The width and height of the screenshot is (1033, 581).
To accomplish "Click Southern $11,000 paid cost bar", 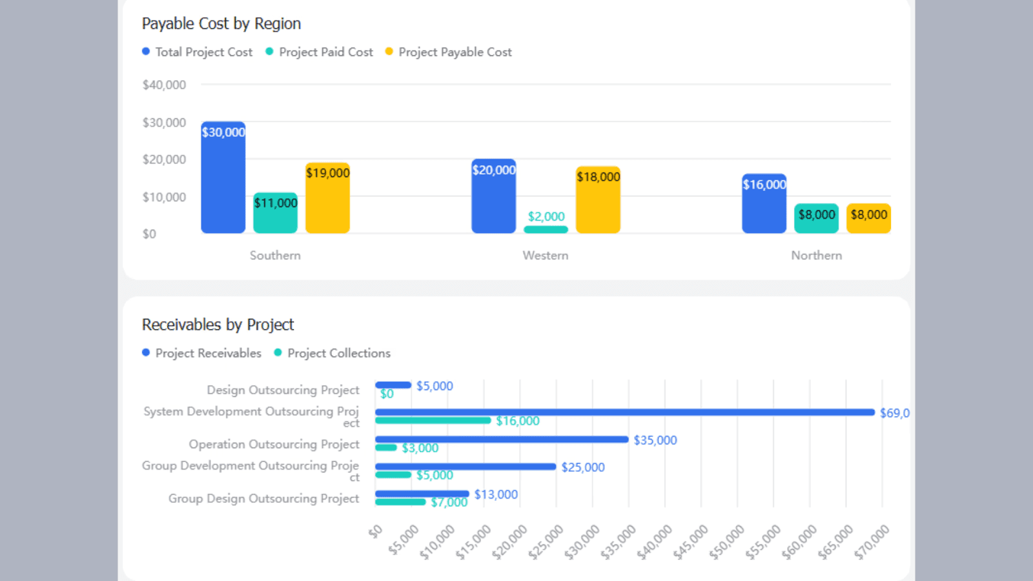I will click(x=276, y=213).
